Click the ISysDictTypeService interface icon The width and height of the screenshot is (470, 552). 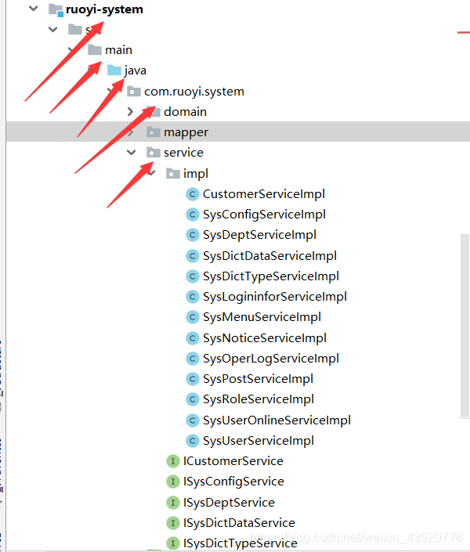(173, 543)
